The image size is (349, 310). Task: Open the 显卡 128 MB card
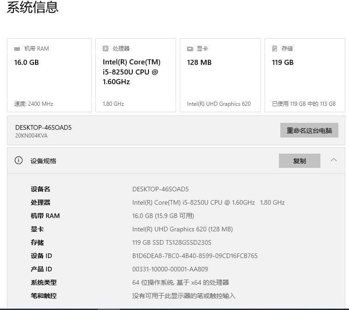220,75
